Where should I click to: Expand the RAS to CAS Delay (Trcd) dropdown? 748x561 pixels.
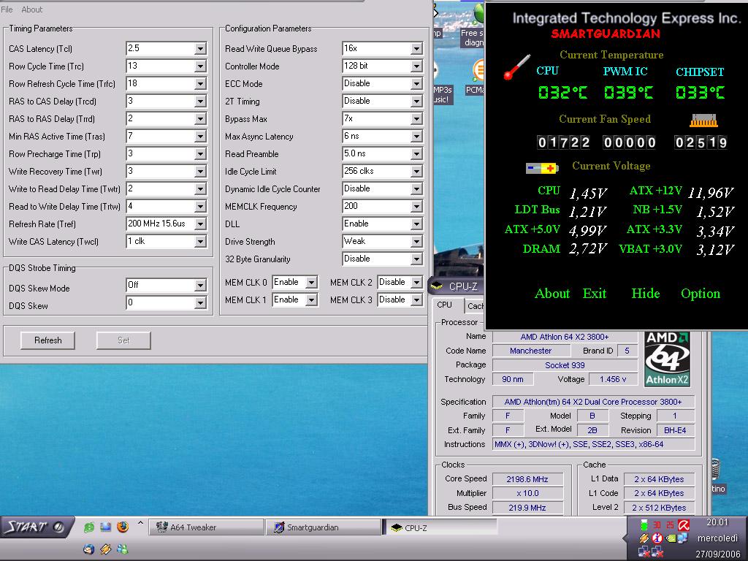pyautogui.click(x=200, y=102)
